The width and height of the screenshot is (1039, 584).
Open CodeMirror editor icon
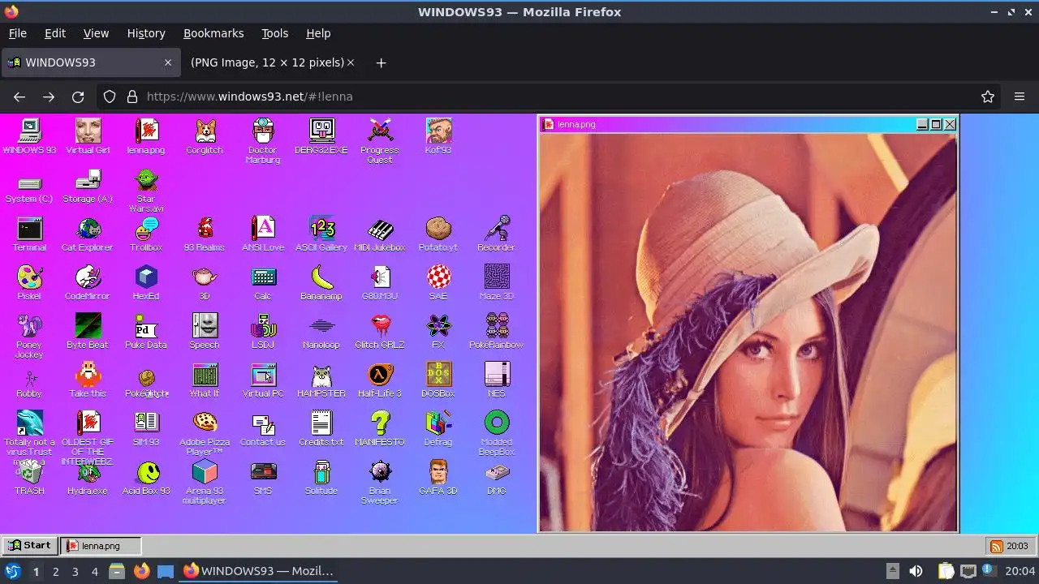(88, 277)
